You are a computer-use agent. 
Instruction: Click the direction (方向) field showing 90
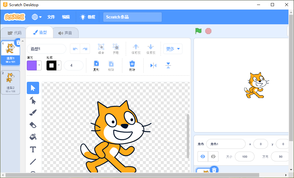click(x=280, y=156)
